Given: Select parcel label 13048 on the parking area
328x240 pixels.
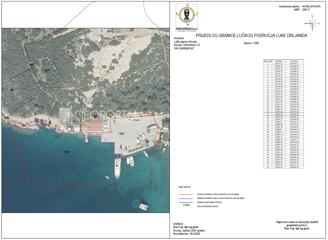Looking at the screenshot, I should click(121, 134).
